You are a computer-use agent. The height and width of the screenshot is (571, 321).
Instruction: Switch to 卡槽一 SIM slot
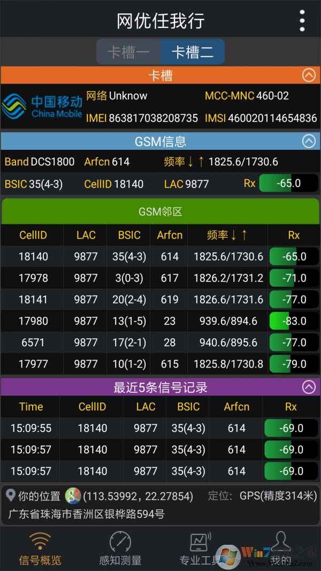(128, 52)
